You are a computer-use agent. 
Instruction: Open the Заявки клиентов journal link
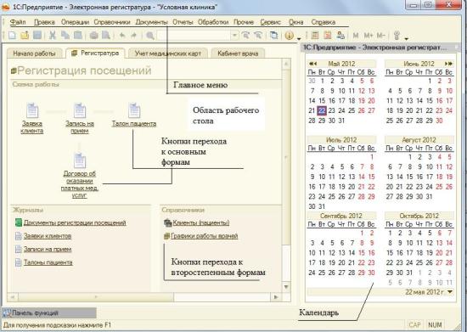[48, 236]
